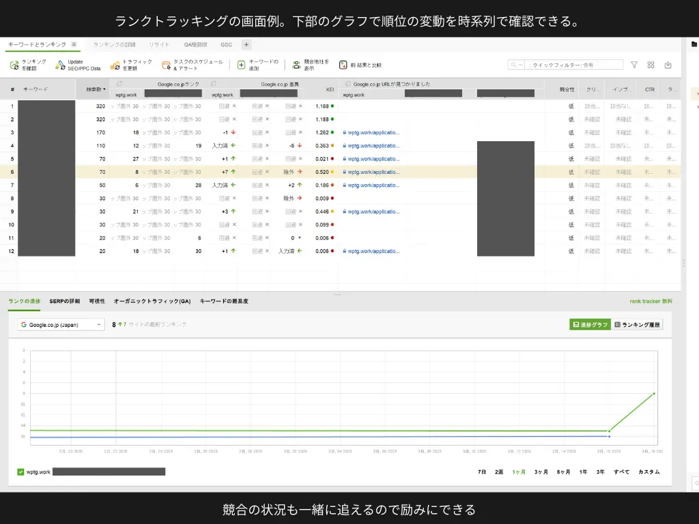Show competitors with the 競合他社を表示 icon

295,64
